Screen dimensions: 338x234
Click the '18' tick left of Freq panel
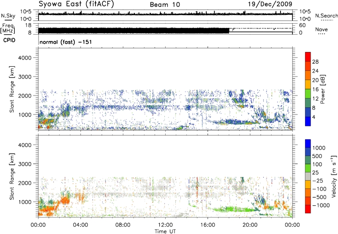28,25
